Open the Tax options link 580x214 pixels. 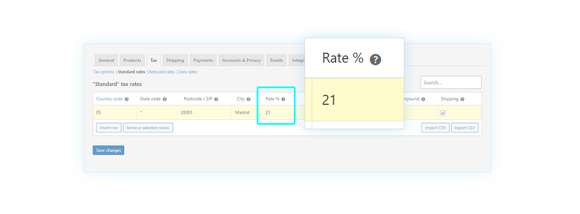103,72
